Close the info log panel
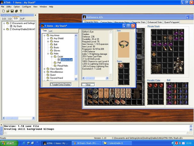The height and width of the screenshot is (146, 194). tap(1, 125)
